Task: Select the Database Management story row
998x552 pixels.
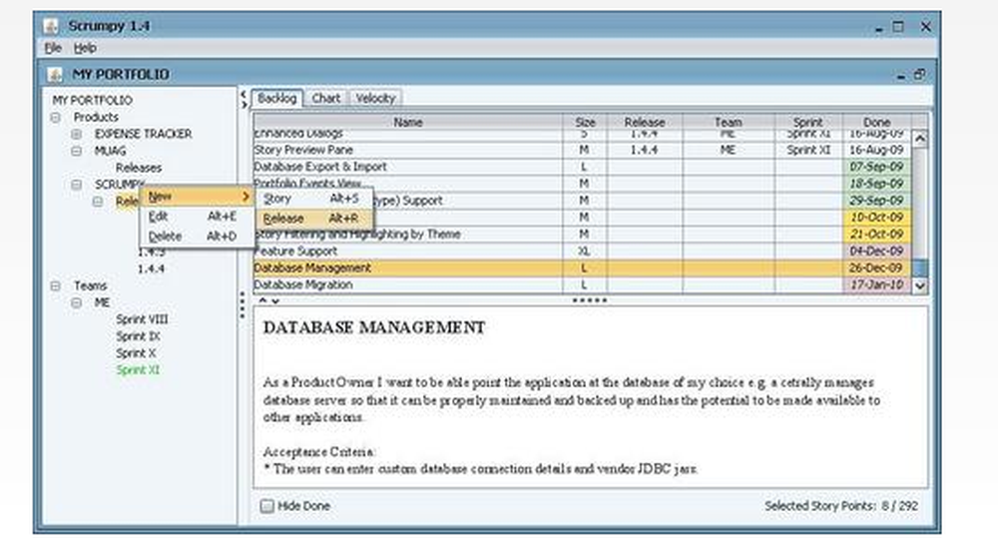Action: tap(583, 269)
